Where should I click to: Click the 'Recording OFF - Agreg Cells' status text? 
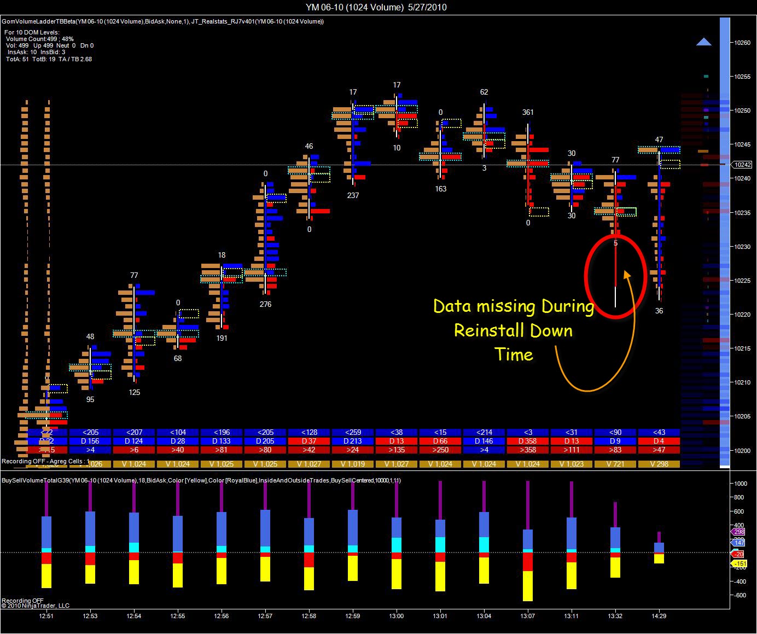[x=45, y=461]
